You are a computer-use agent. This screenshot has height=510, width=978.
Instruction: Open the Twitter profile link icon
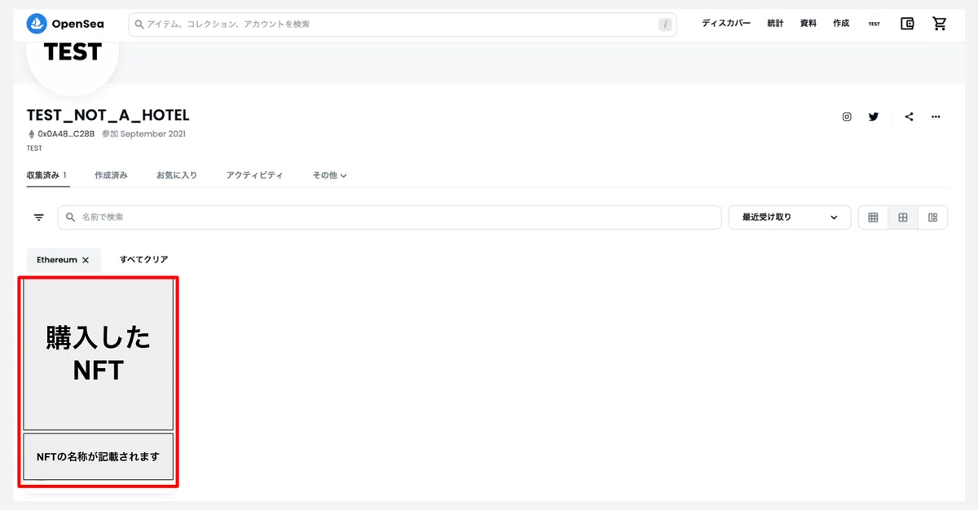(x=874, y=117)
